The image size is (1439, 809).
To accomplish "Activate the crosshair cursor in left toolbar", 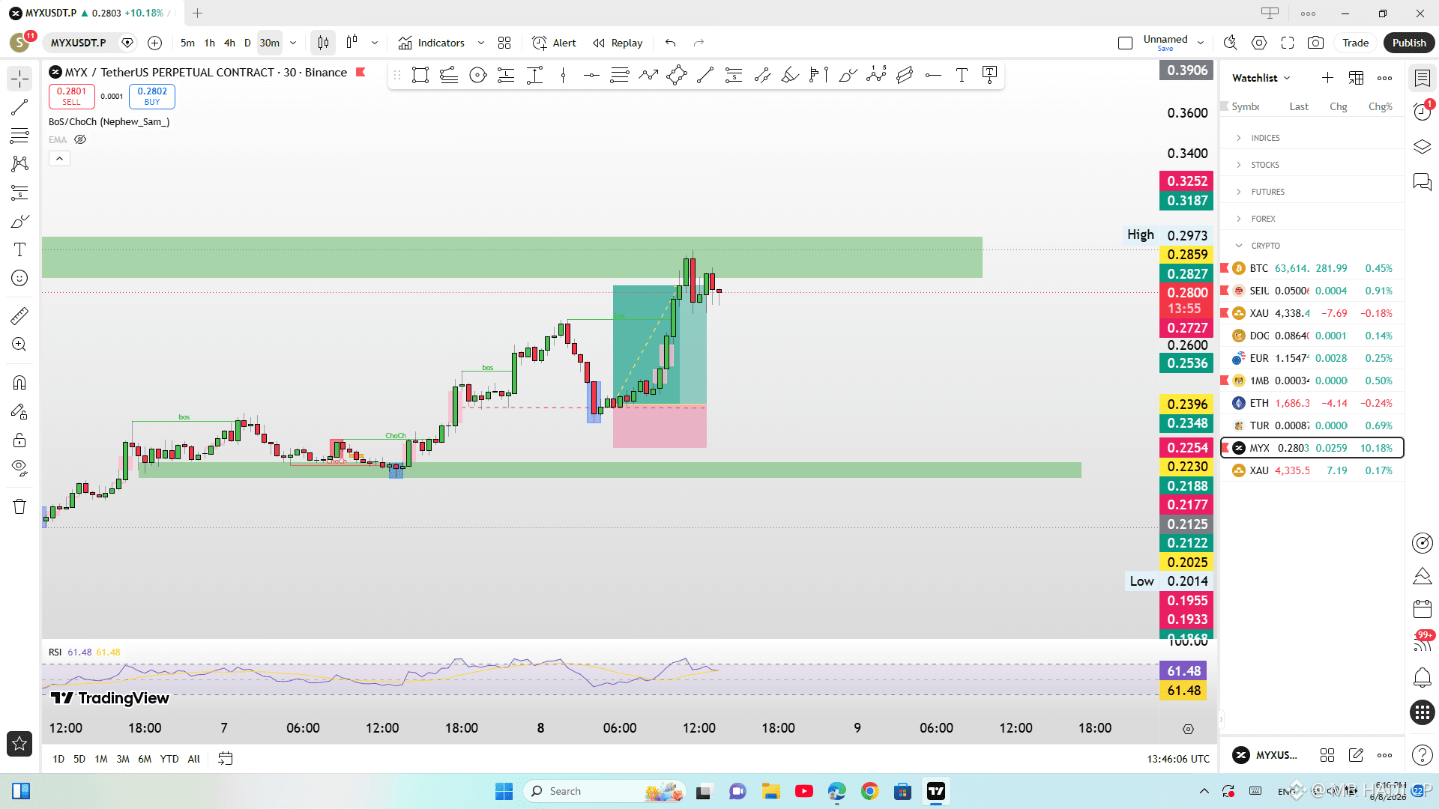I will click(x=19, y=79).
